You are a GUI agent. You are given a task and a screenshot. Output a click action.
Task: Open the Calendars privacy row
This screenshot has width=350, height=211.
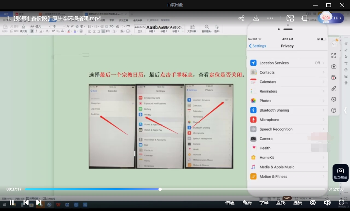tap(287, 82)
